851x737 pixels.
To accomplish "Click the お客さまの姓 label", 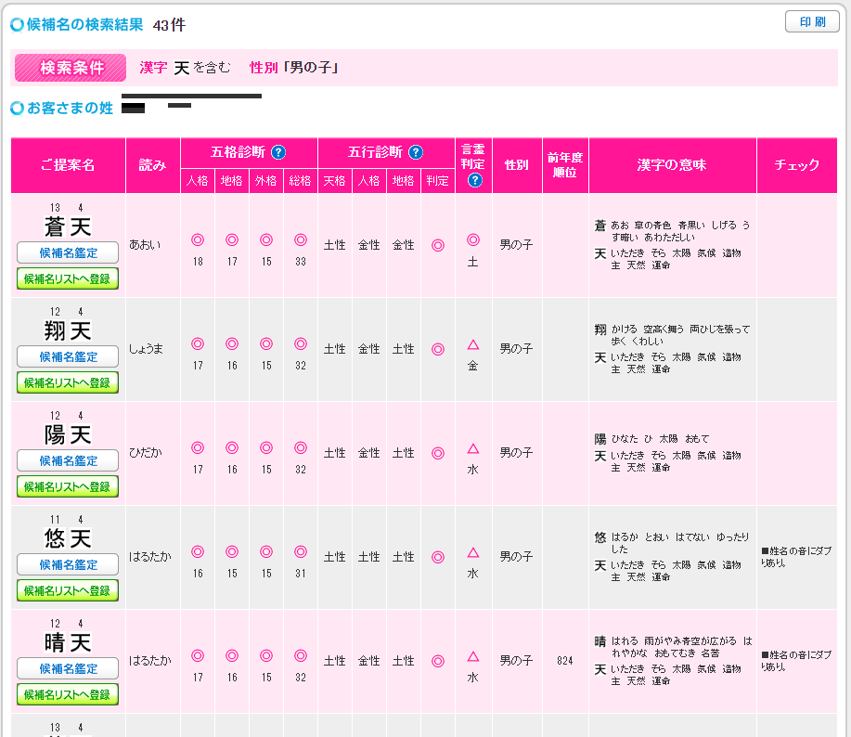I will [70, 108].
